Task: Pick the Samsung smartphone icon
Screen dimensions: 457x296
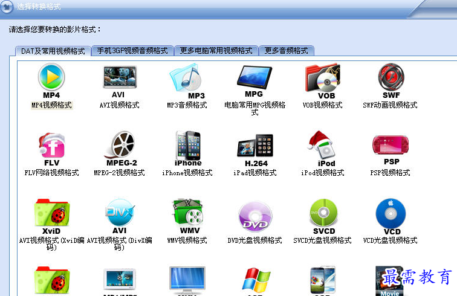Action: click(x=323, y=280)
